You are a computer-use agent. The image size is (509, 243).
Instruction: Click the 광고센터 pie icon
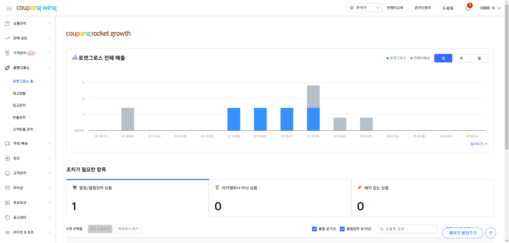pyautogui.click(x=7, y=218)
